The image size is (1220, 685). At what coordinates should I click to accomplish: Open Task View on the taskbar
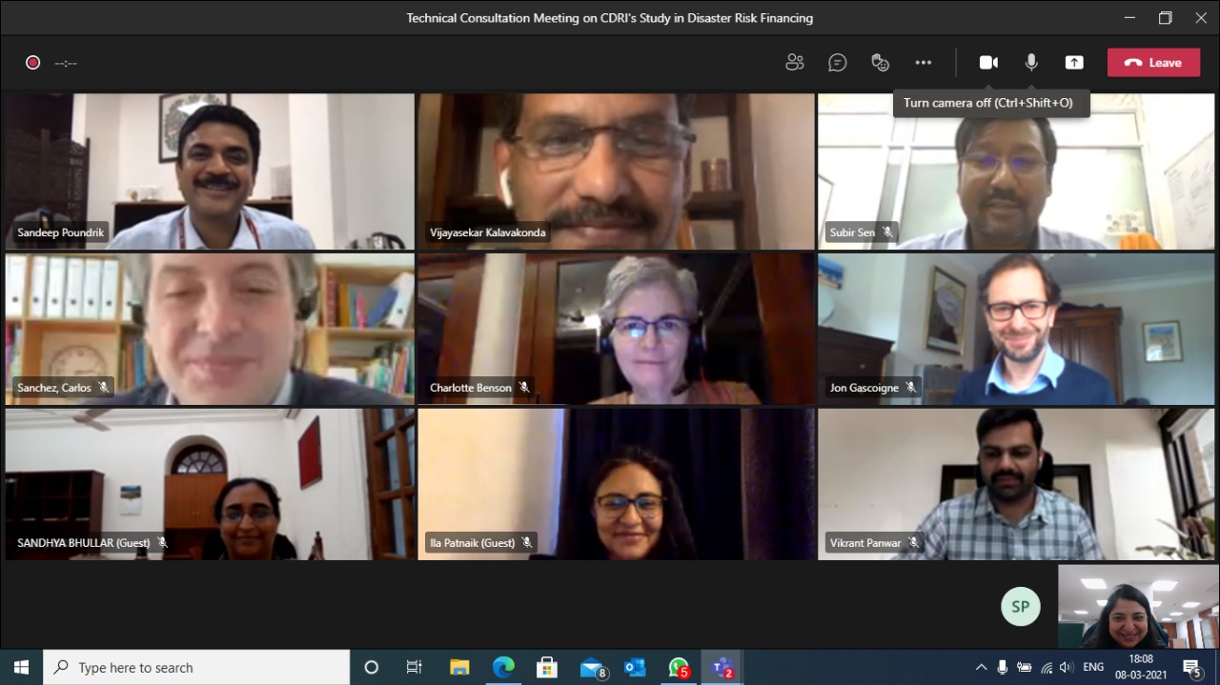(x=414, y=667)
